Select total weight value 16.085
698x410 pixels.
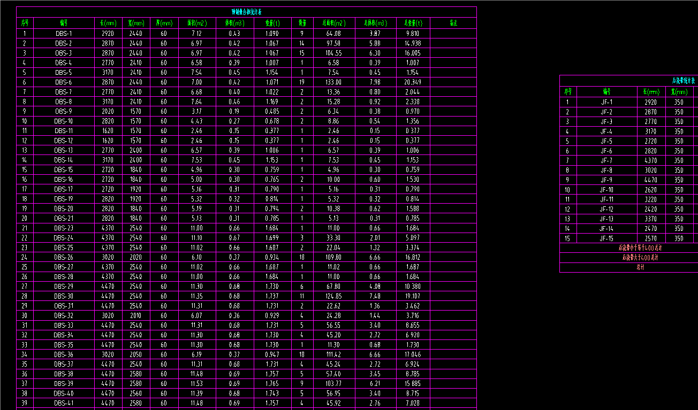pyautogui.click(x=413, y=53)
